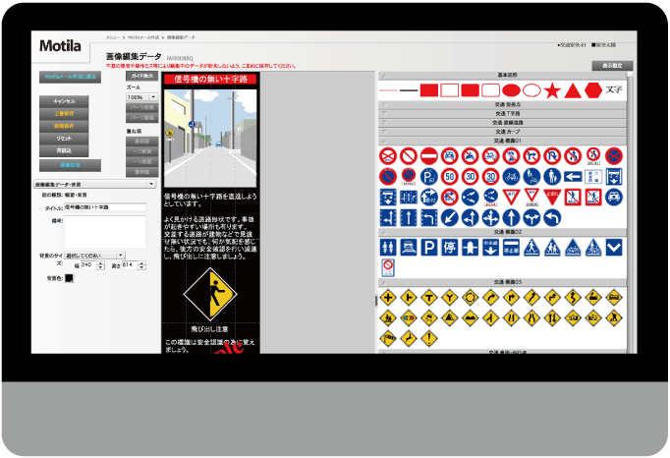Select the red five-point star shape
The height and width of the screenshot is (458, 670).
pyautogui.click(x=552, y=90)
